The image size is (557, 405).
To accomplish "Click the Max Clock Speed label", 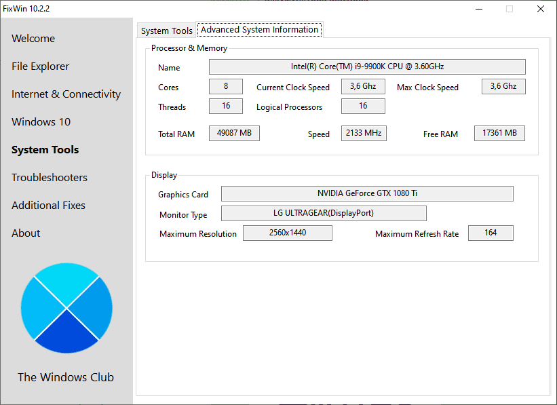I will (x=427, y=88).
